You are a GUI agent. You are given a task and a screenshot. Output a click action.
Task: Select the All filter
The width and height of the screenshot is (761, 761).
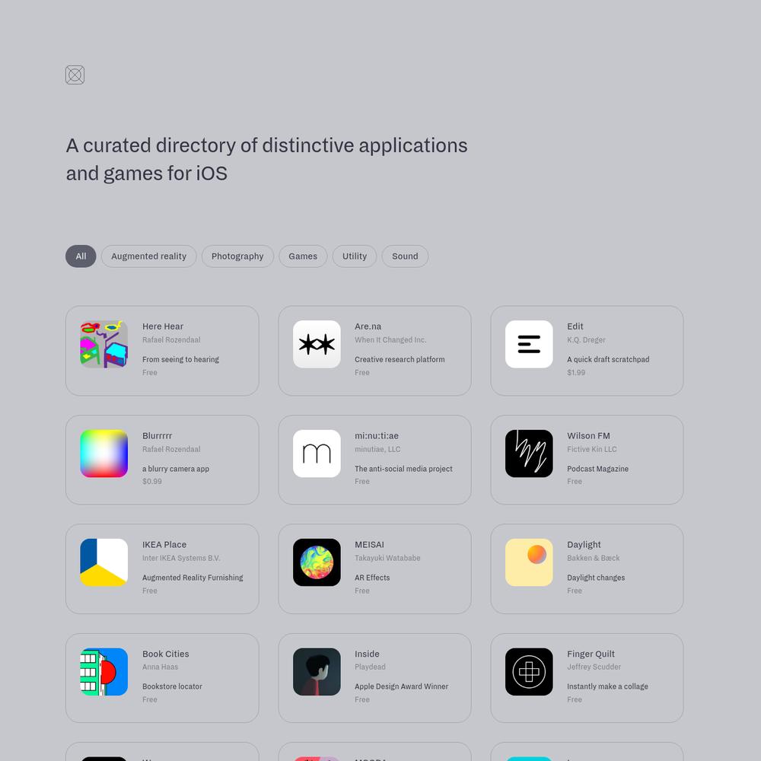pos(81,256)
